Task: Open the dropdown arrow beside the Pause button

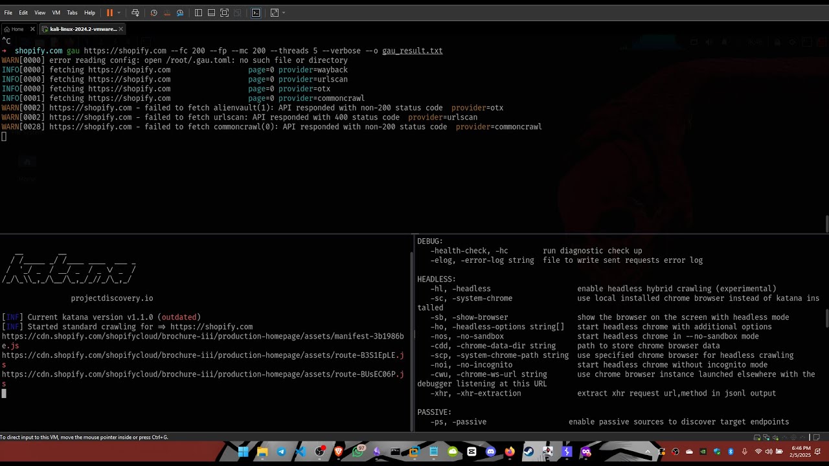Action: (119, 12)
